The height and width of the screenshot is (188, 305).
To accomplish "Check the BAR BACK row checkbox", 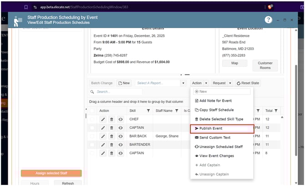I will click(93, 136).
